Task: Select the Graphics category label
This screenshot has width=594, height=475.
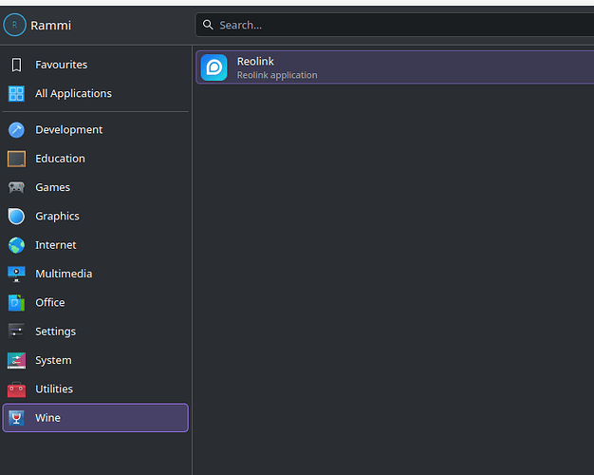Action: pyautogui.click(x=57, y=217)
